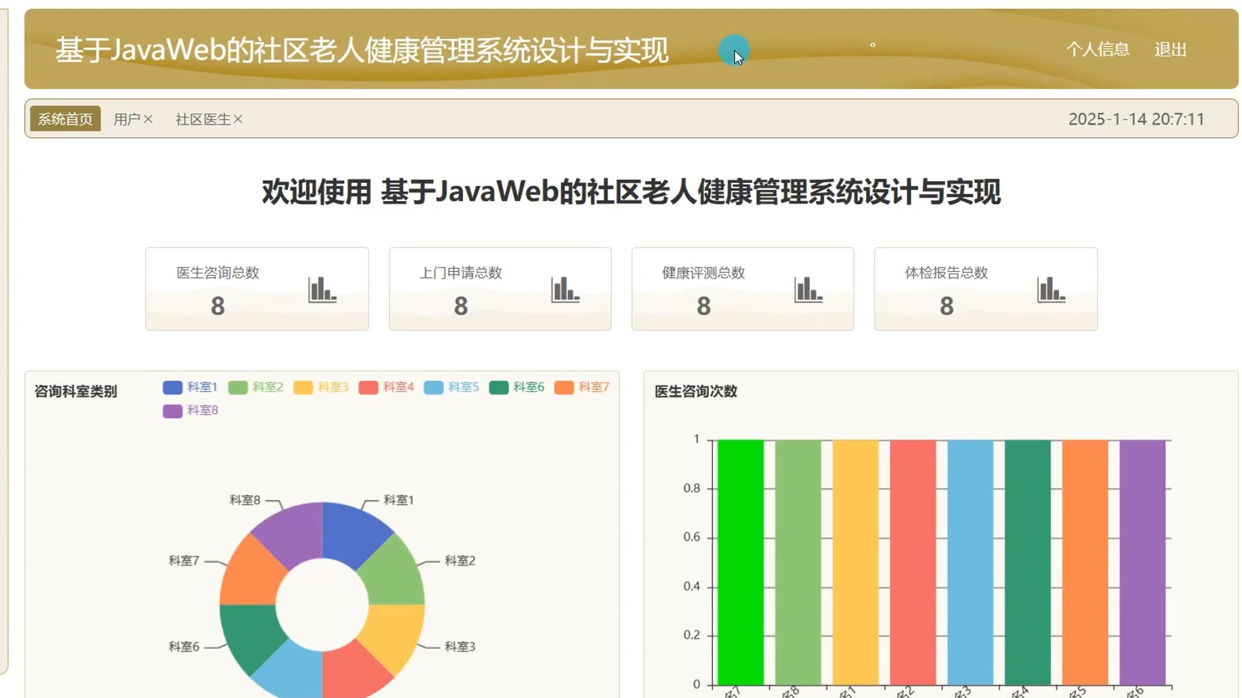Screen dimensions: 1242x698
Task: Toggle 科室3 legend entry in pie chart
Action: tap(321, 387)
